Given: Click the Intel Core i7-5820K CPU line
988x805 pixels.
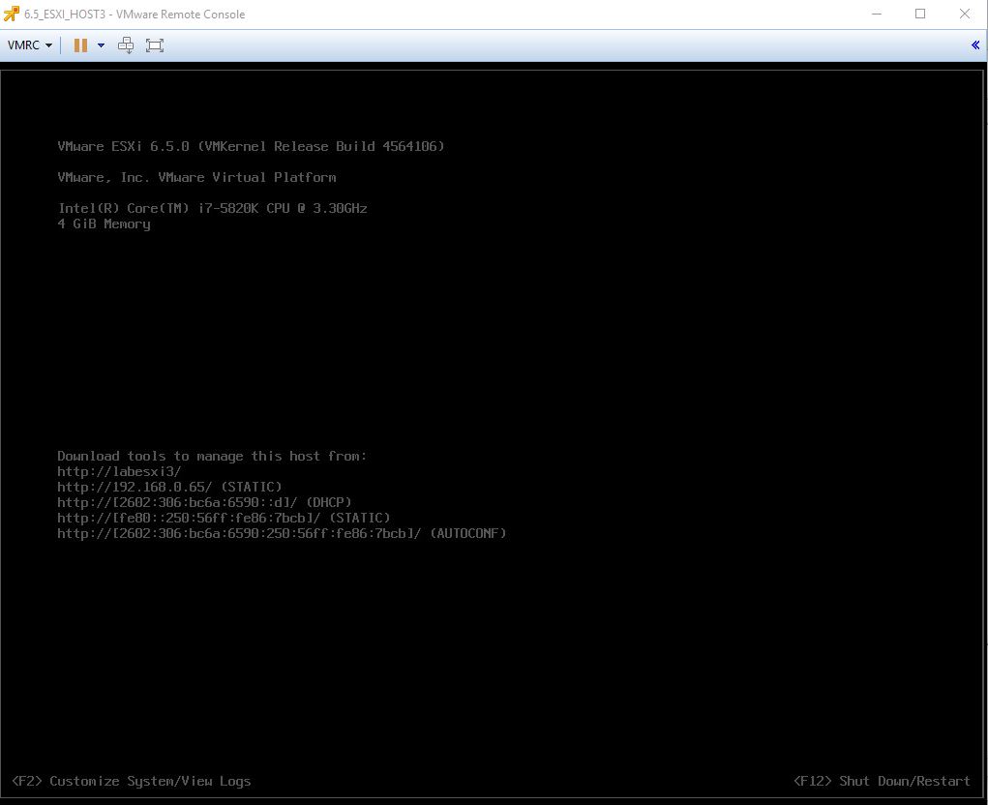Looking at the screenshot, I should [x=212, y=208].
